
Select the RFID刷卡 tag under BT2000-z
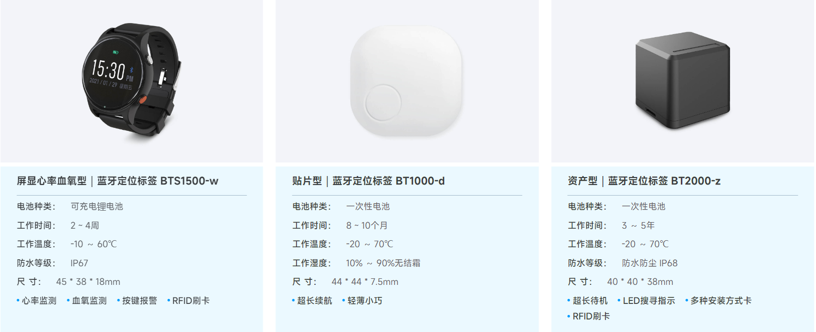[x=588, y=316]
